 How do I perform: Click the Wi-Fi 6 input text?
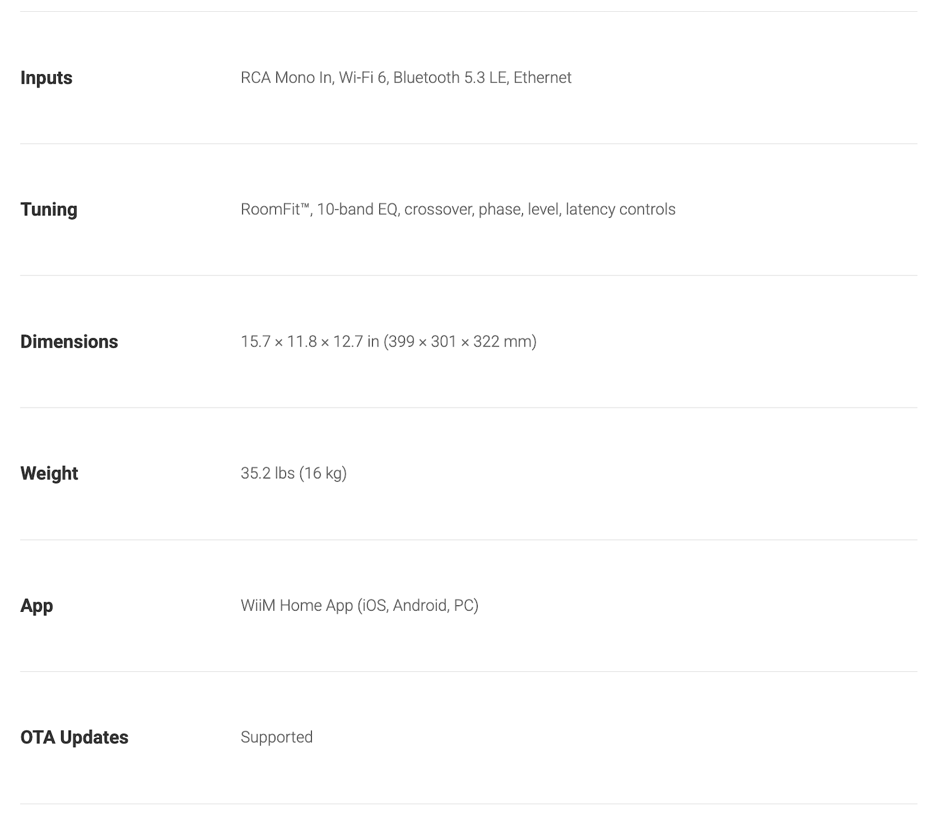[363, 78]
